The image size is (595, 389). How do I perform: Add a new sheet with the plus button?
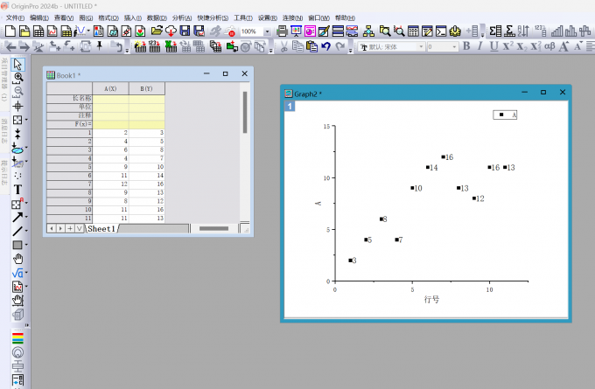[70, 228]
